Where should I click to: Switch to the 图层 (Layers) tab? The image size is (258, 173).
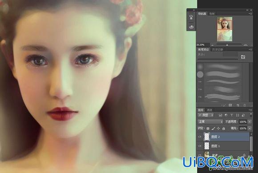point(201,110)
